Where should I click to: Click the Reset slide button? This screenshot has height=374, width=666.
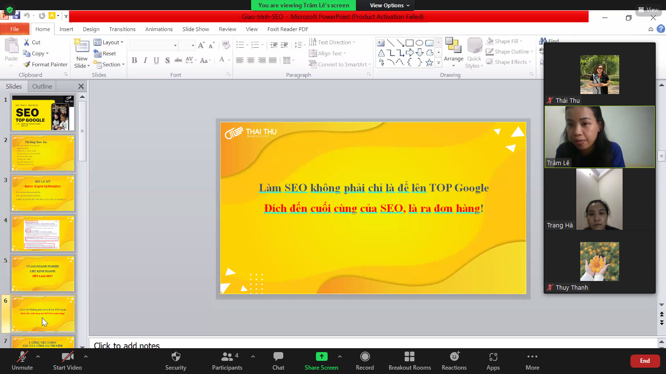click(x=105, y=54)
